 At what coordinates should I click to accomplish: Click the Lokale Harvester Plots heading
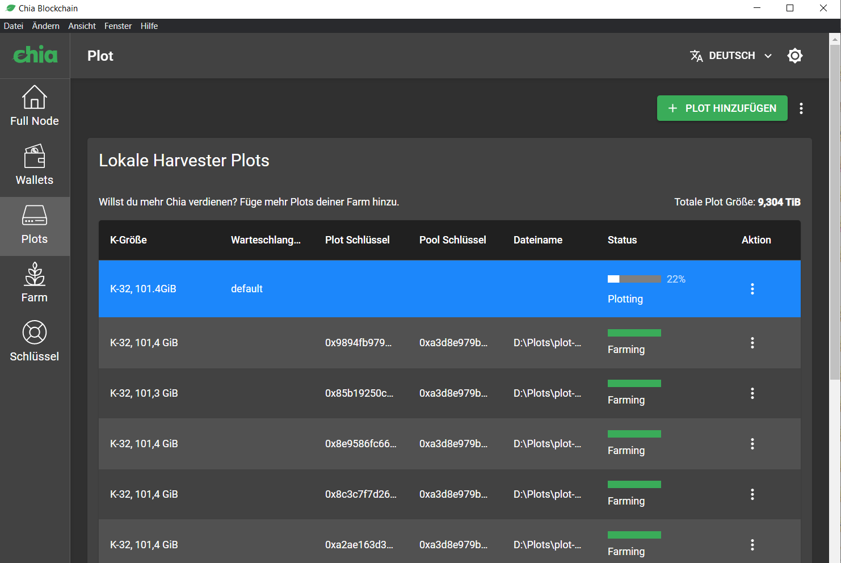(x=184, y=161)
